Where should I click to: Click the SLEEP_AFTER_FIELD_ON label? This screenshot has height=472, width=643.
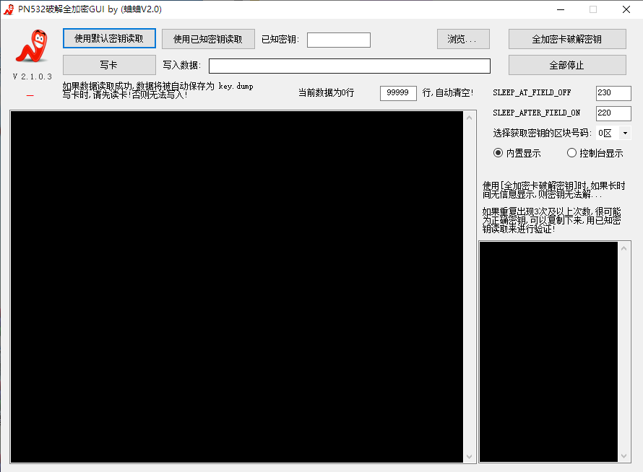click(536, 113)
